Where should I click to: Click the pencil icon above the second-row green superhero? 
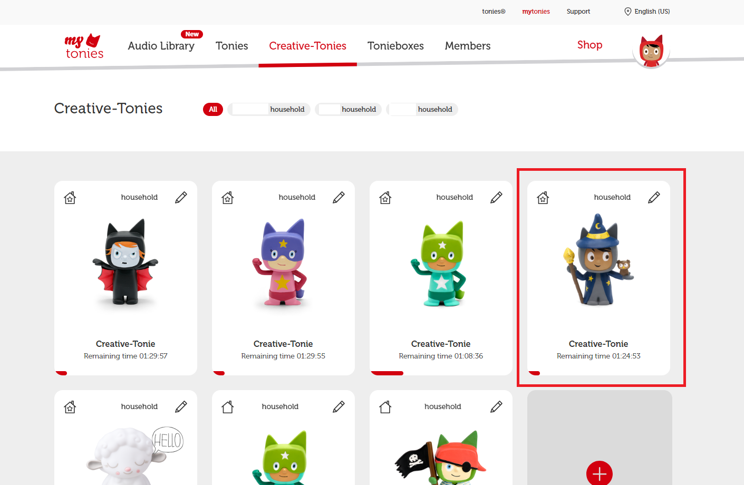pyautogui.click(x=339, y=407)
